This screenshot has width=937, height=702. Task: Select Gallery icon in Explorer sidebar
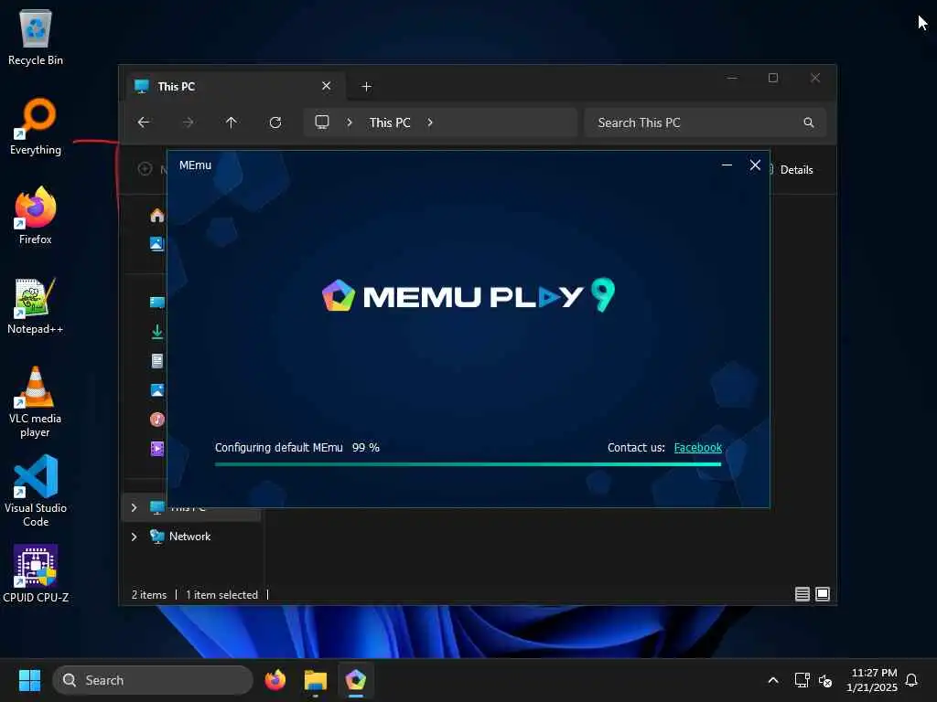[157, 243]
